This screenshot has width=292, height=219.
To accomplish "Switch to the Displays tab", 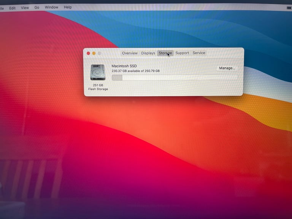I will 148,53.
